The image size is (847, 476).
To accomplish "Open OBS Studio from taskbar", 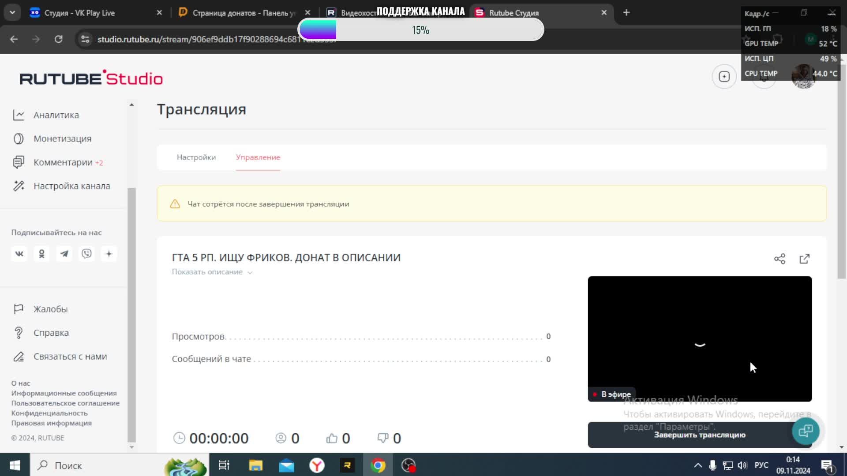I will click(409, 465).
